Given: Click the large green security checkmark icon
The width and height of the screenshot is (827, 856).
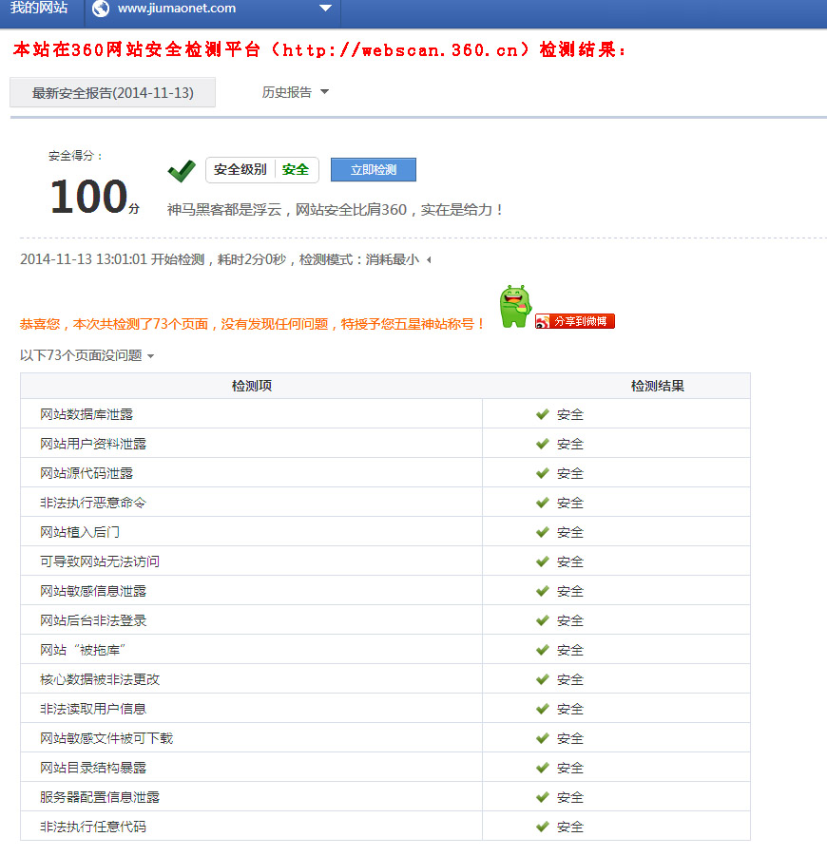Looking at the screenshot, I should 181,171.
